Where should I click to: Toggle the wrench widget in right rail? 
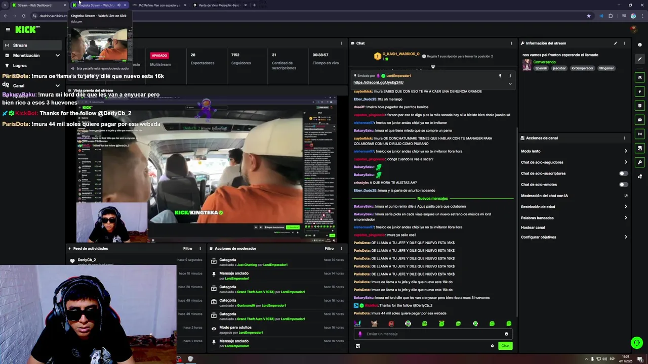pyautogui.click(x=640, y=162)
